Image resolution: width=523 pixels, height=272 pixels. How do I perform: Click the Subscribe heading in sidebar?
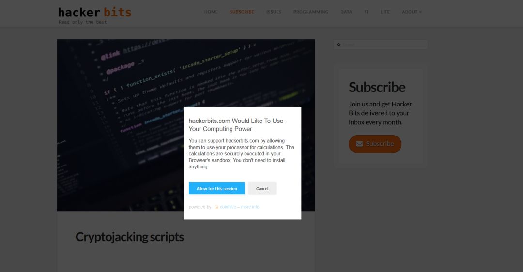(x=377, y=87)
